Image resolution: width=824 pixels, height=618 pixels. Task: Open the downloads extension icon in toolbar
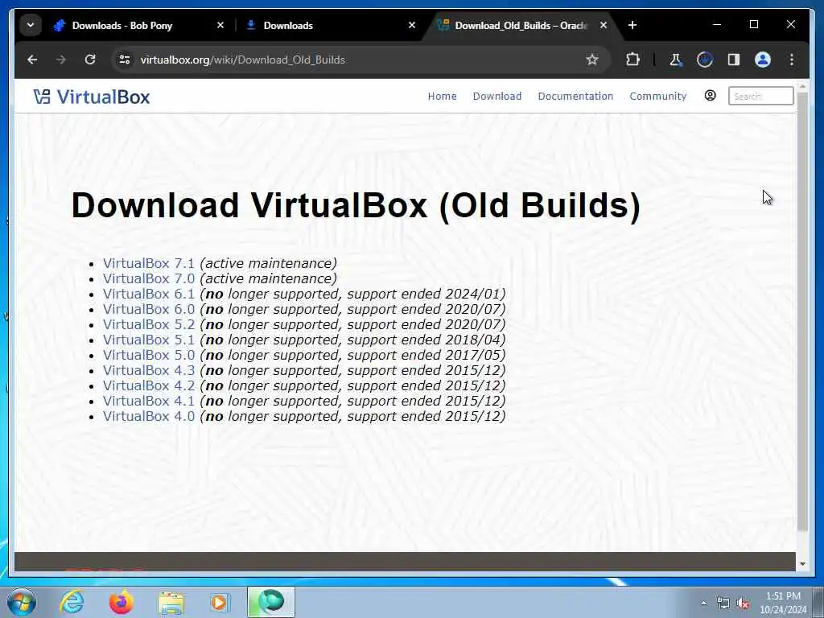click(x=705, y=60)
